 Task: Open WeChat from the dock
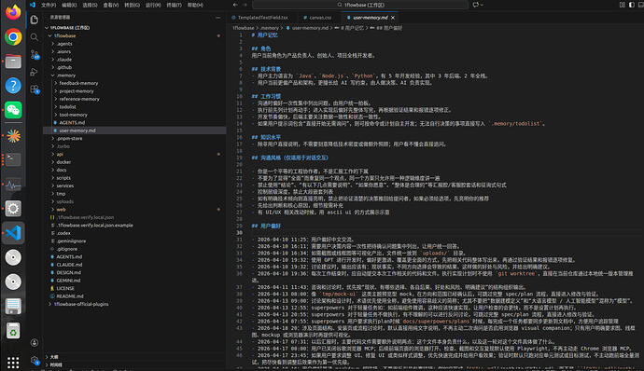click(x=13, y=110)
